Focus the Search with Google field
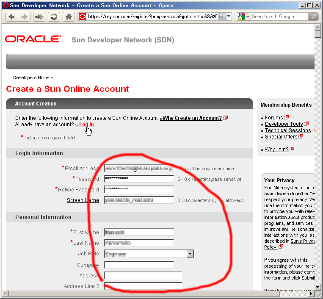Screen dimensions: 323x299 click(279, 17)
